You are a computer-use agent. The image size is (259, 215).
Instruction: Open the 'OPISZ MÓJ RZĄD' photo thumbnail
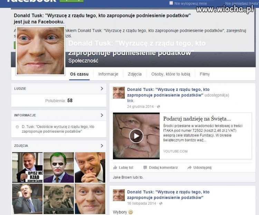27,167
